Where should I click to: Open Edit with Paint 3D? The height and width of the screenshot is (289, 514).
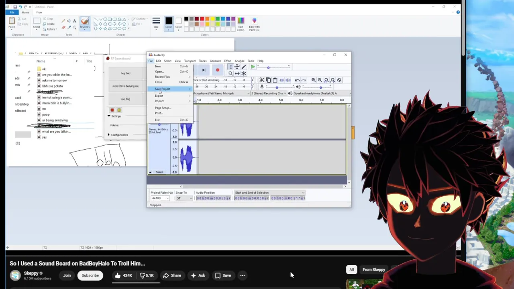(x=254, y=24)
